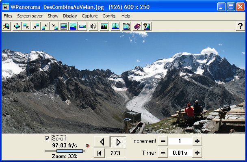Click the Timer label

pos(149,153)
